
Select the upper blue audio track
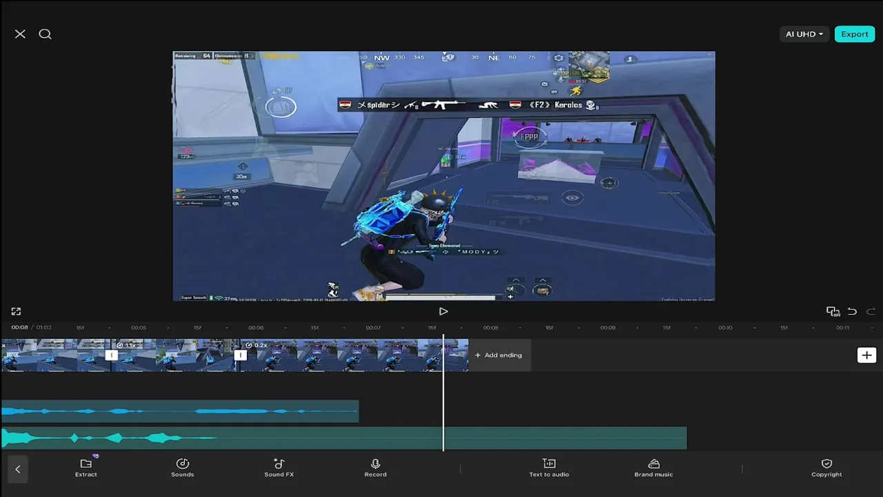(x=179, y=411)
